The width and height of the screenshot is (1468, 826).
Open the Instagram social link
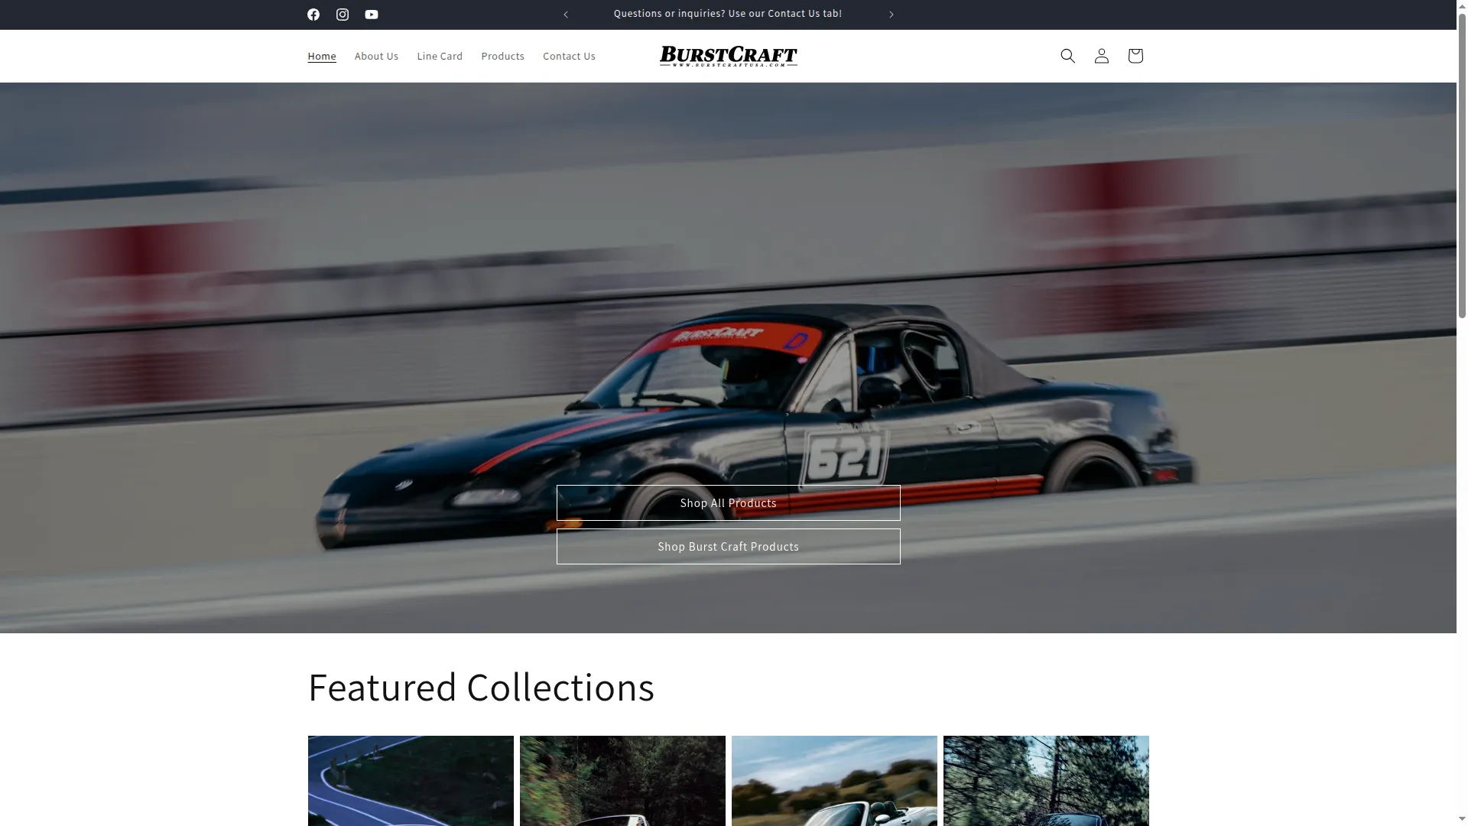pos(343,15)
